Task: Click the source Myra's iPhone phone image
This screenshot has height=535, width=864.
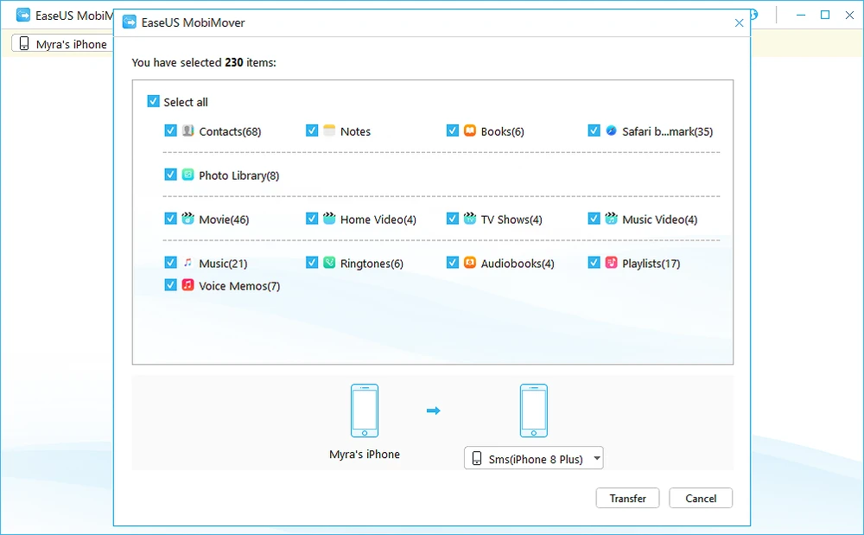Action: coord(364,411)
